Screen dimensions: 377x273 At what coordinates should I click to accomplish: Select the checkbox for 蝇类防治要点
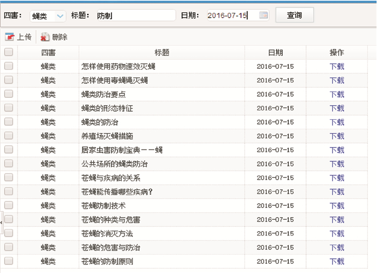tap(9, 94)
